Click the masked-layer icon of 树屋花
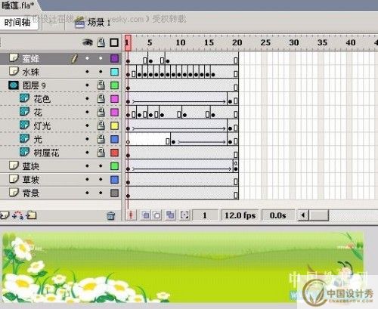 (24, 152)
